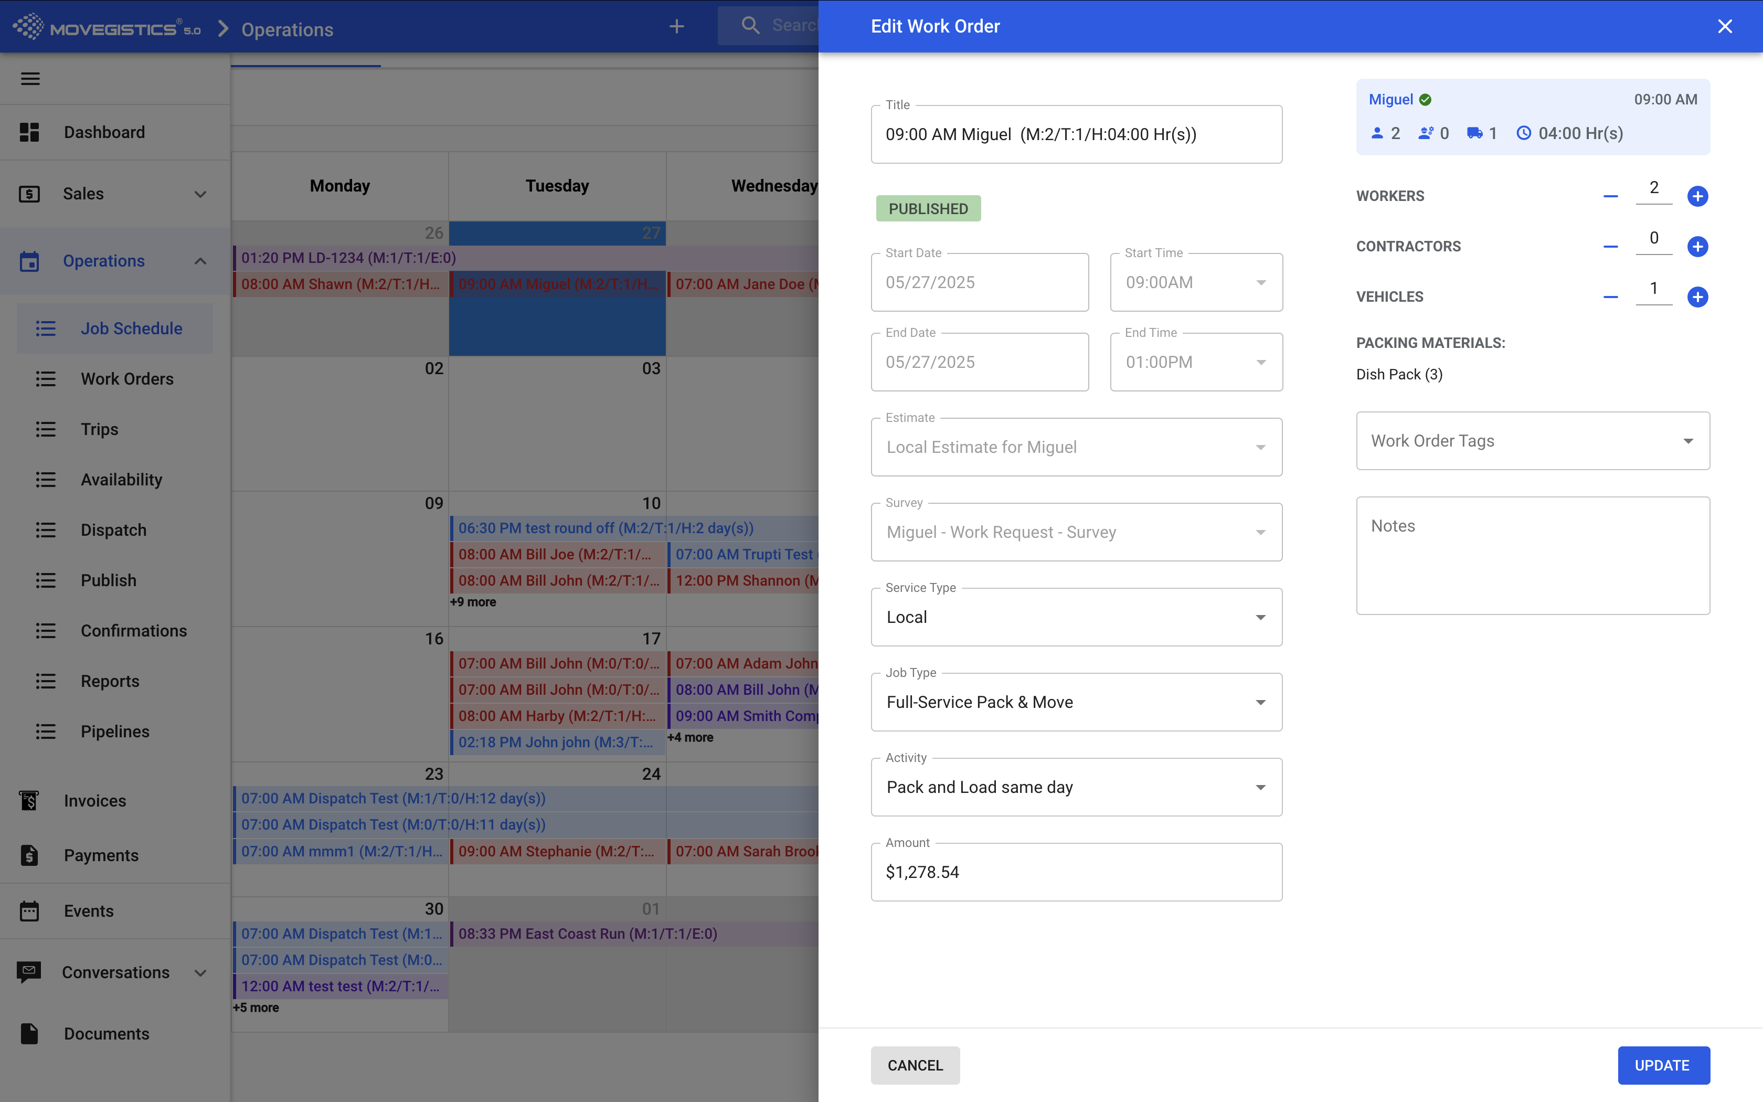The width and height of the screenshot is (1763, 1102).
Task: Click the Miguel customer link
Action: (1391, 100)
